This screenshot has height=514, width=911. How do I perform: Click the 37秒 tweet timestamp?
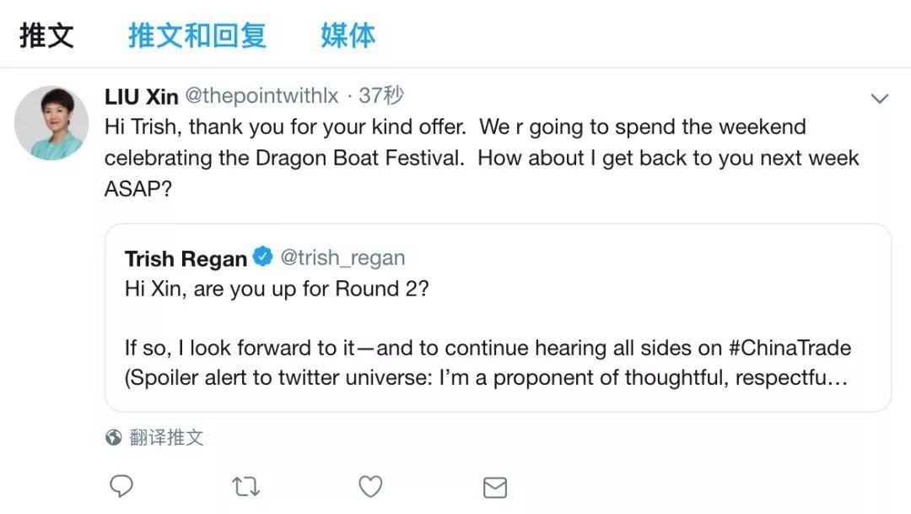(x=380, y=96)
